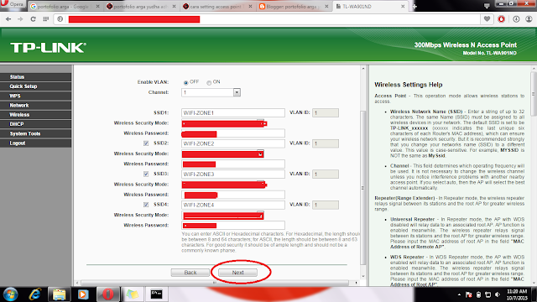Click the site info icon in address bar
Image resolution: width=537 pixels, height=302 pixels.
pyautogui.click(x=60, y=19)
